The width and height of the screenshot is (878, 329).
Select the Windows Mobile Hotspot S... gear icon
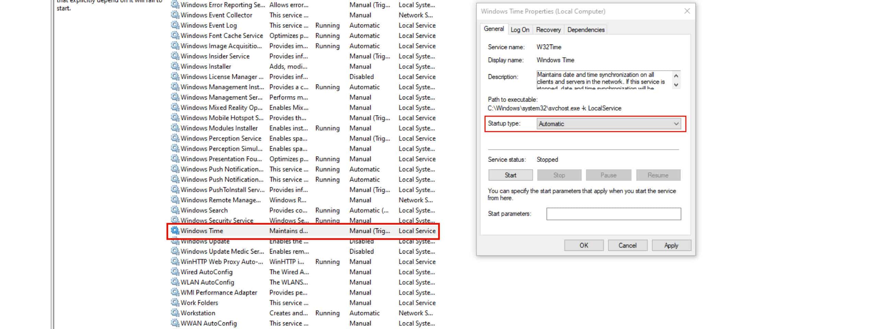175,118
